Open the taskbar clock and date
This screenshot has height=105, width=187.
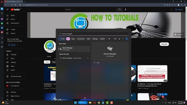180,103
